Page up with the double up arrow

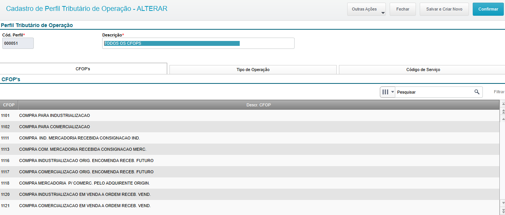(x=503, y=111)
